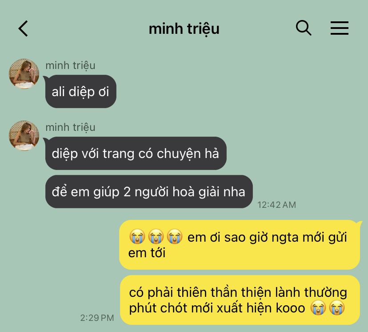368x332 pixels.
Task: Tap the first minh triệu profile avatar
Action: pyautogui.click(x=24, y=74)
